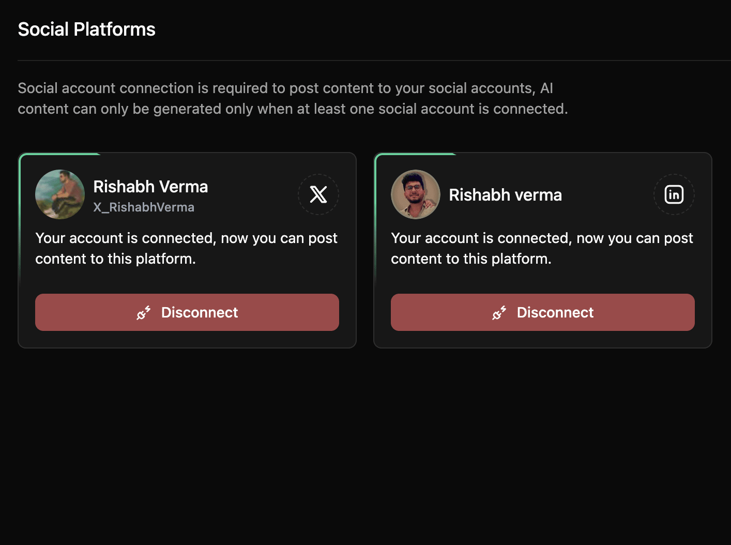The image size is (731, 545).
Task: Click plug icon on LinkedIn account's Disconnect button
Action: [499, 312]
